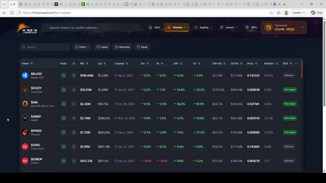This screenshot has height=183, width=326.
Task: Star $RLUSD to add to watchlist
Action: click(74, 75)
